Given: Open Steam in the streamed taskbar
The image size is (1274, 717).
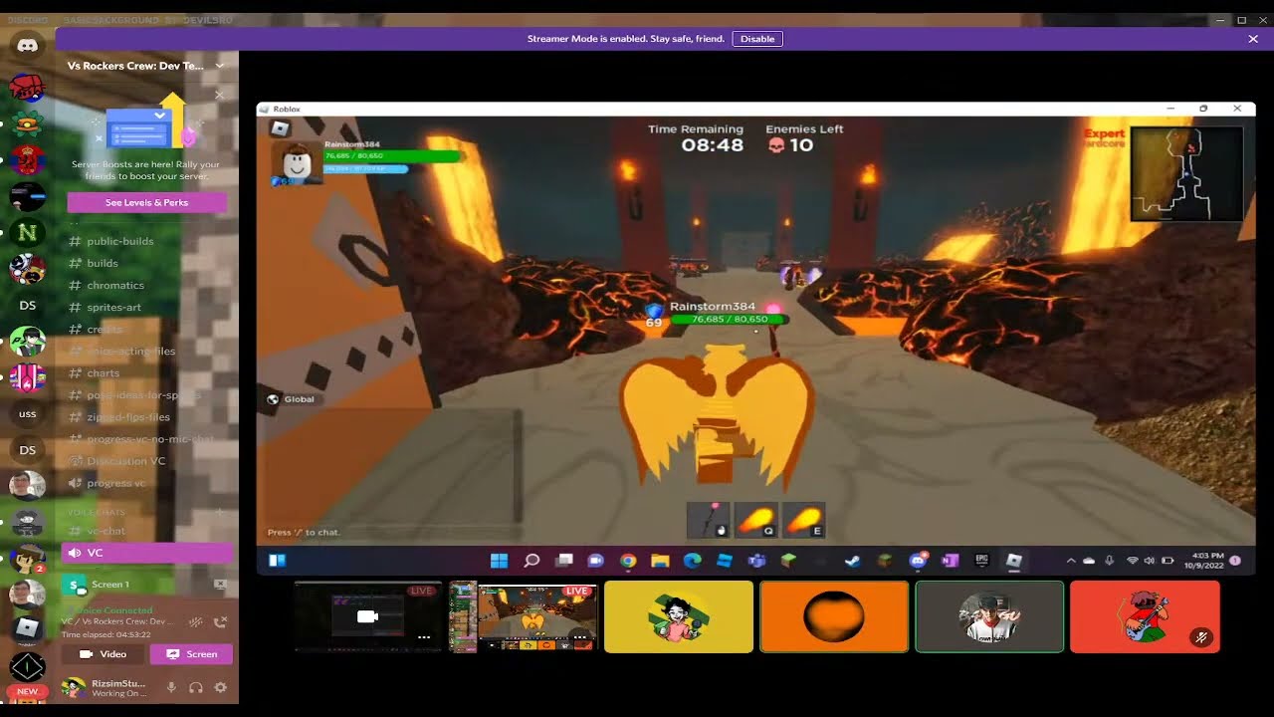Looking at the screenshot, I should 852,561.
